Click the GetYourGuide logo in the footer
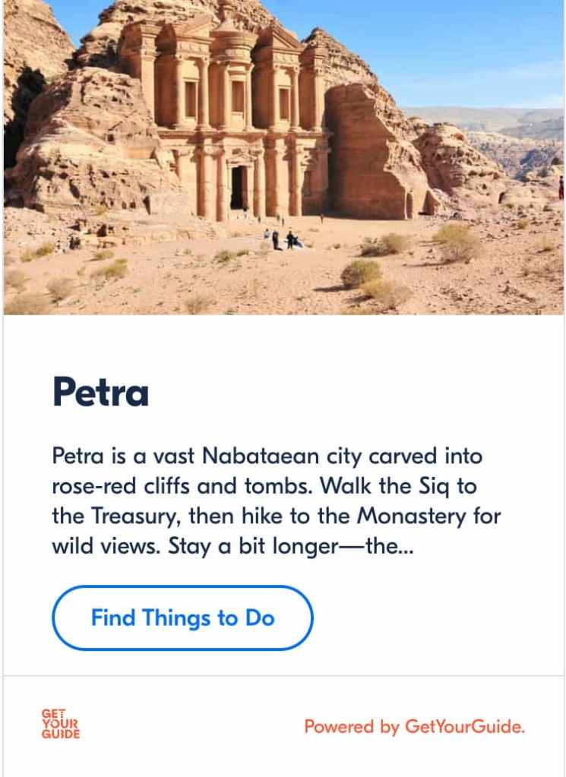Screen dimensions: 566x777 [61, 724]
